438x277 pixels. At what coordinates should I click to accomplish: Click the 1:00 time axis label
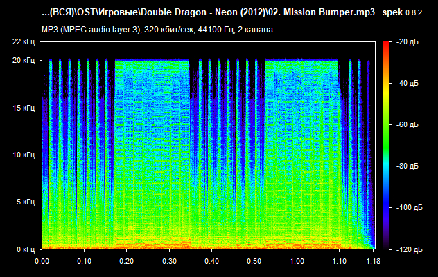[x=297, y=261]
